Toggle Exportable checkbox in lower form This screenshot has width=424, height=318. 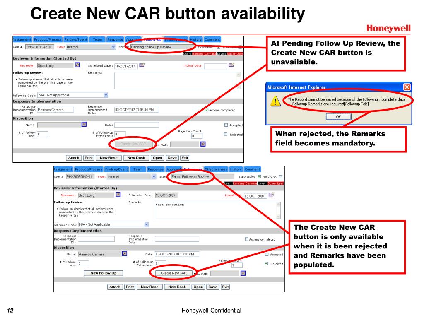[x=259, y=176]
